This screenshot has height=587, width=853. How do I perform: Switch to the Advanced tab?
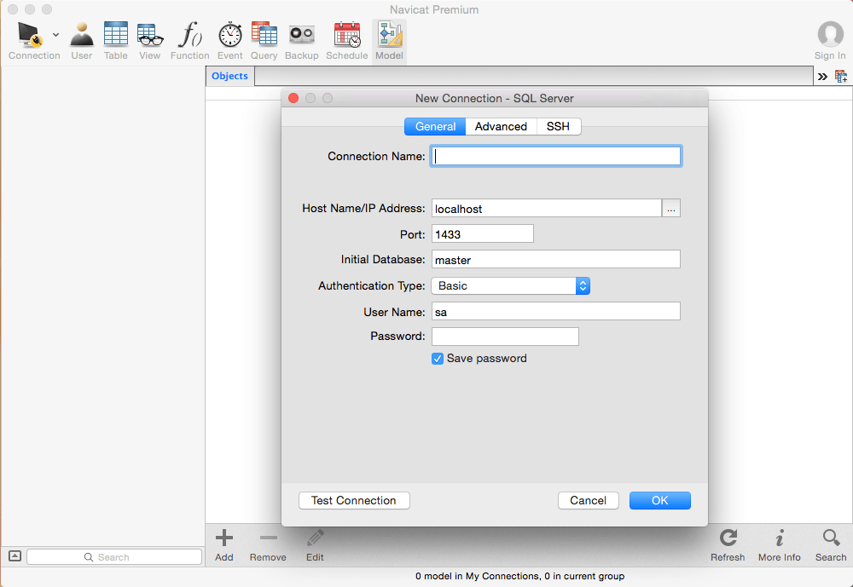[x=501, y=127]
